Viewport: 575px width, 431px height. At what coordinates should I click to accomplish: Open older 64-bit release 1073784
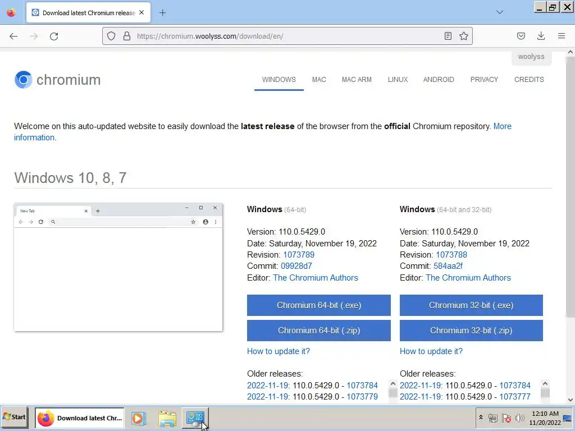click(x=362, y=386)
